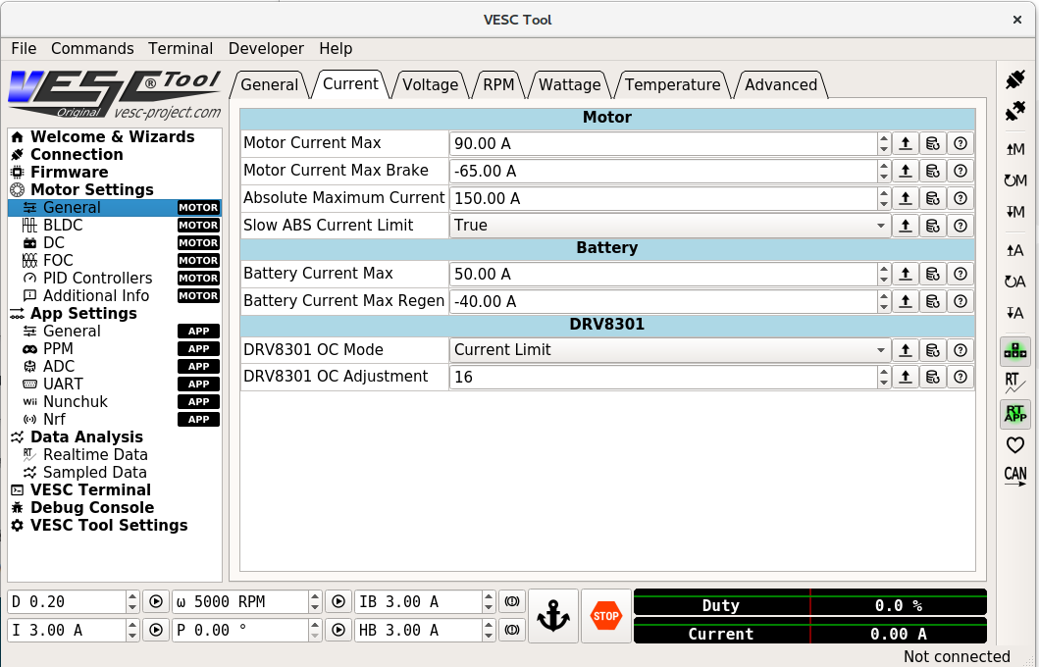This screenshot has height=667, width=1039.
Task: Open DRV8301 OC Mode dropdown
Action: [670, 350]
